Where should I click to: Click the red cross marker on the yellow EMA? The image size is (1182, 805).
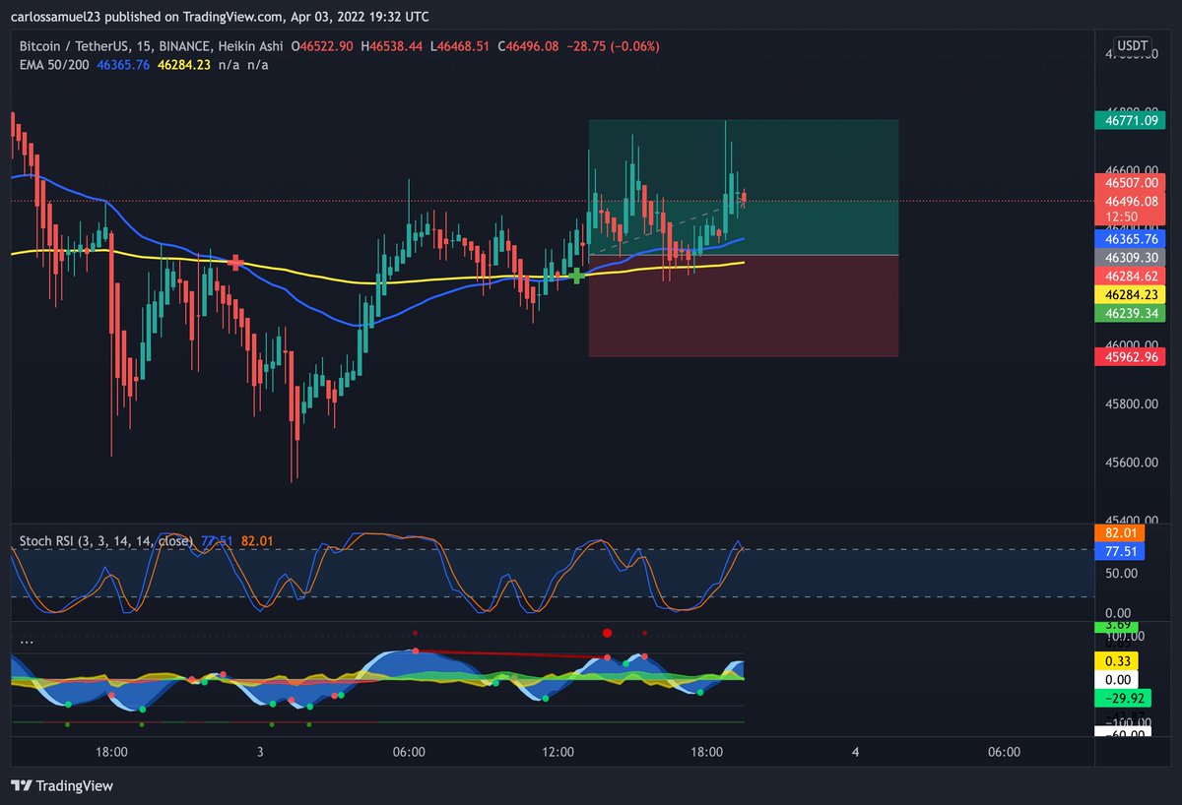235,262
